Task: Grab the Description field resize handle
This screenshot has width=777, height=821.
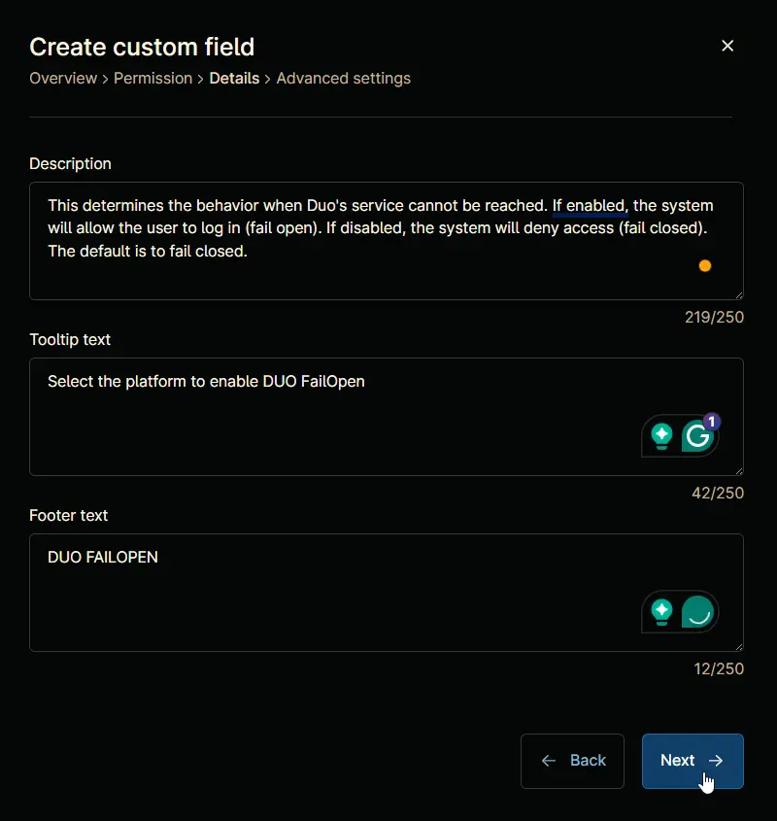Action: (x=739, y=295)
